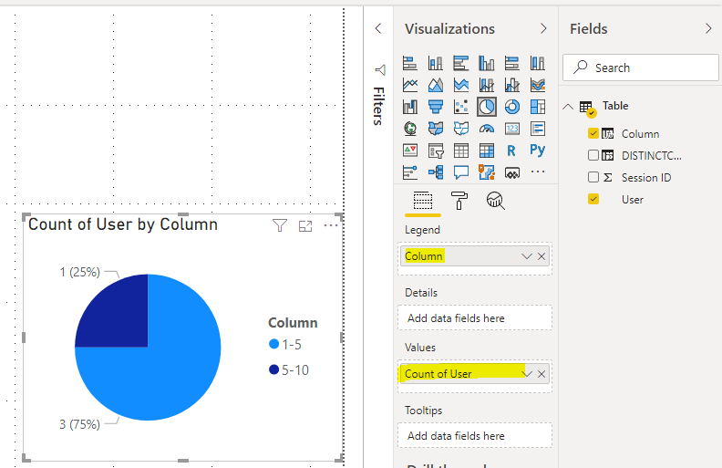Select the Area chart visual
Image resolution: width=722 pixels, height=468 pixels.
click(436, 85)
